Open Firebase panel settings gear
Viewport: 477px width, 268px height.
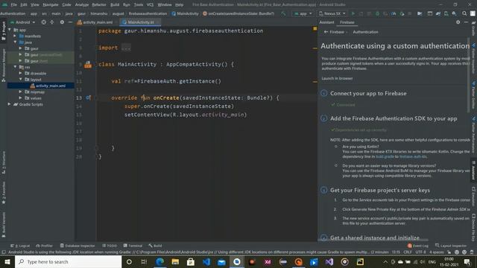(458, 22)
